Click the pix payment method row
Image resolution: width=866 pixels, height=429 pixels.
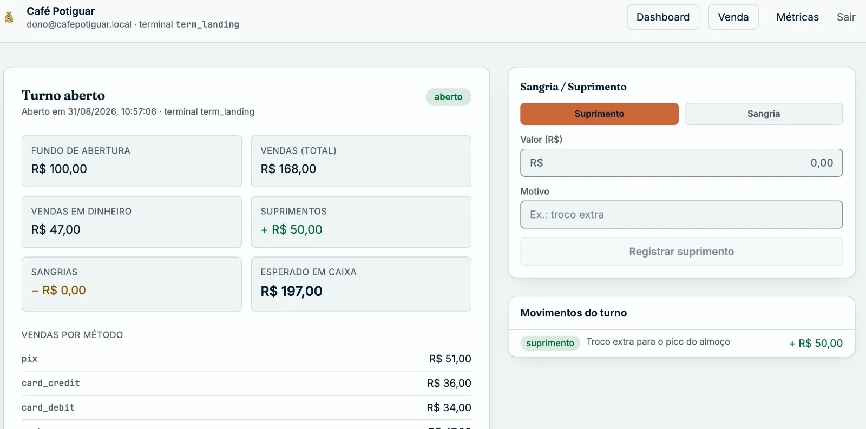pos(246,359)
